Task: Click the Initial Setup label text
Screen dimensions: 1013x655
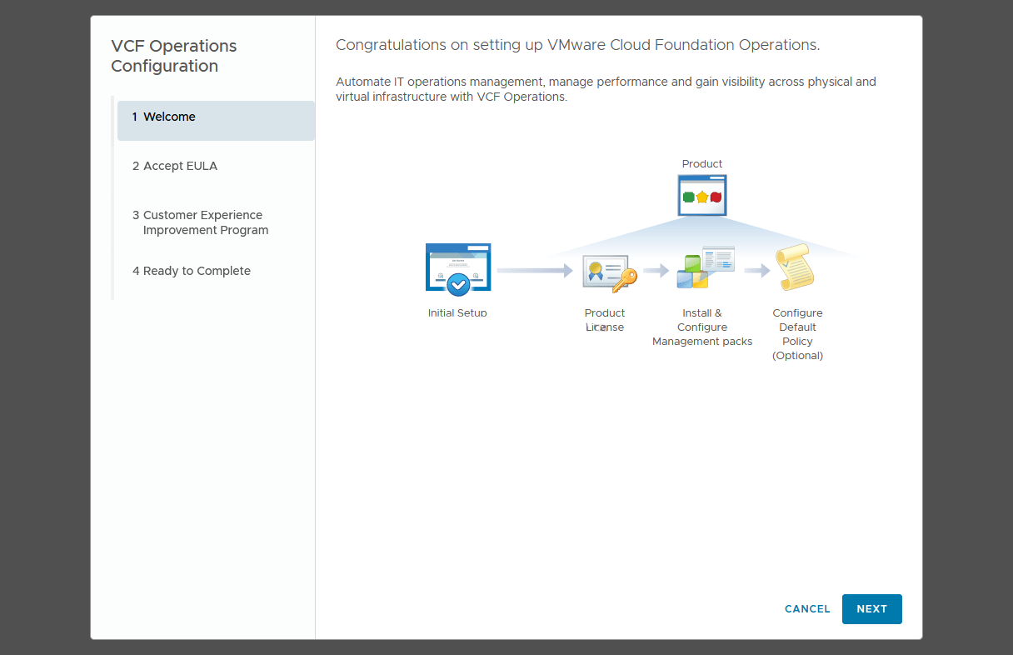Action: tap(457, 313)
